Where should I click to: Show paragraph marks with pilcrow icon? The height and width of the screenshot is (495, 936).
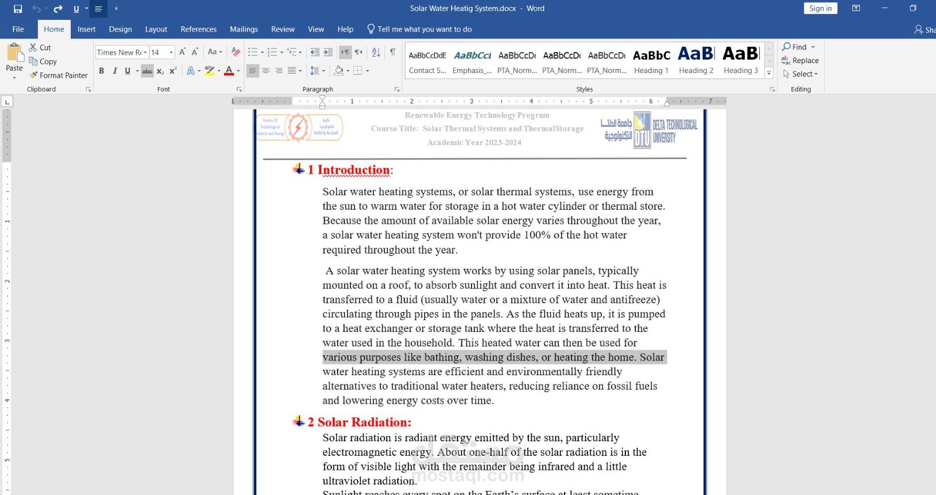393,52
